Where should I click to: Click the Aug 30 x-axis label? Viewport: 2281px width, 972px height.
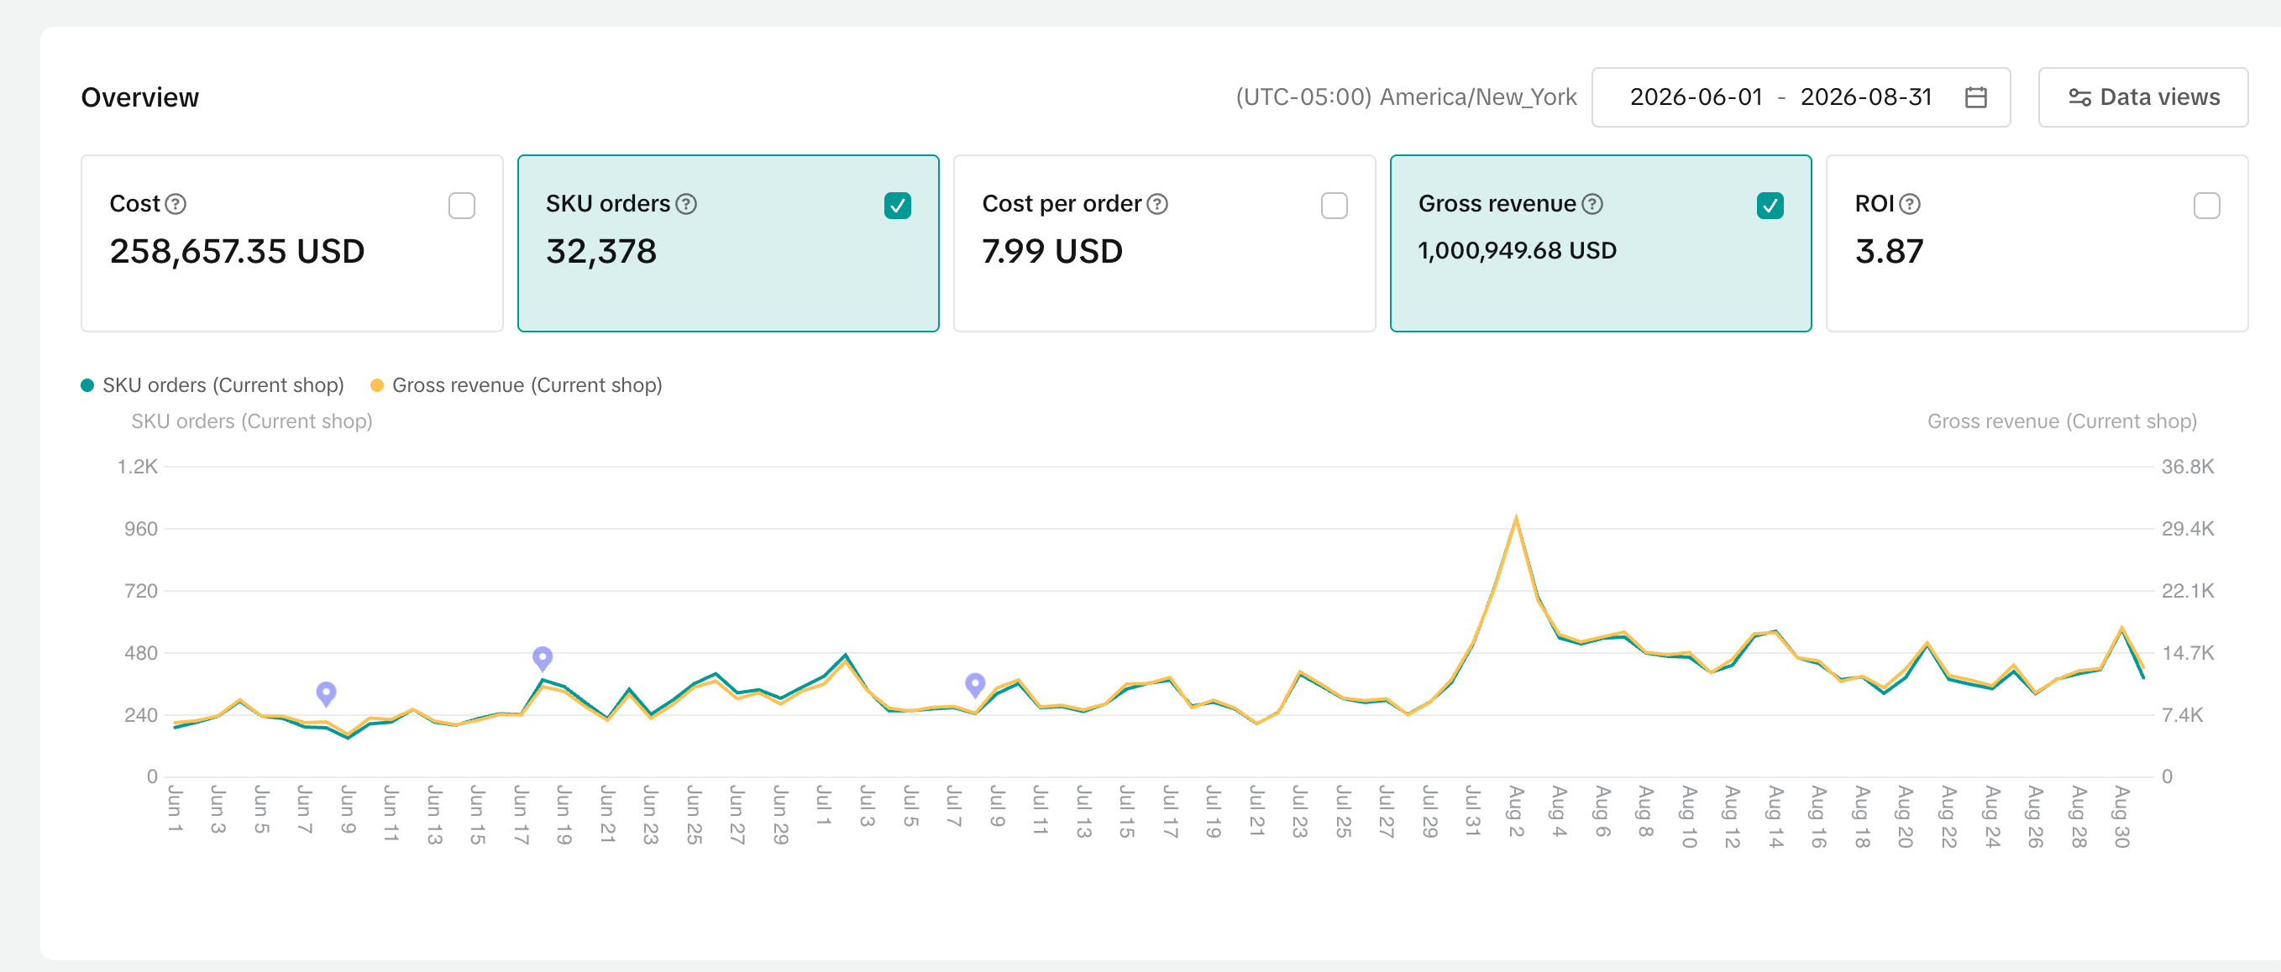(x=2121, y=816)
